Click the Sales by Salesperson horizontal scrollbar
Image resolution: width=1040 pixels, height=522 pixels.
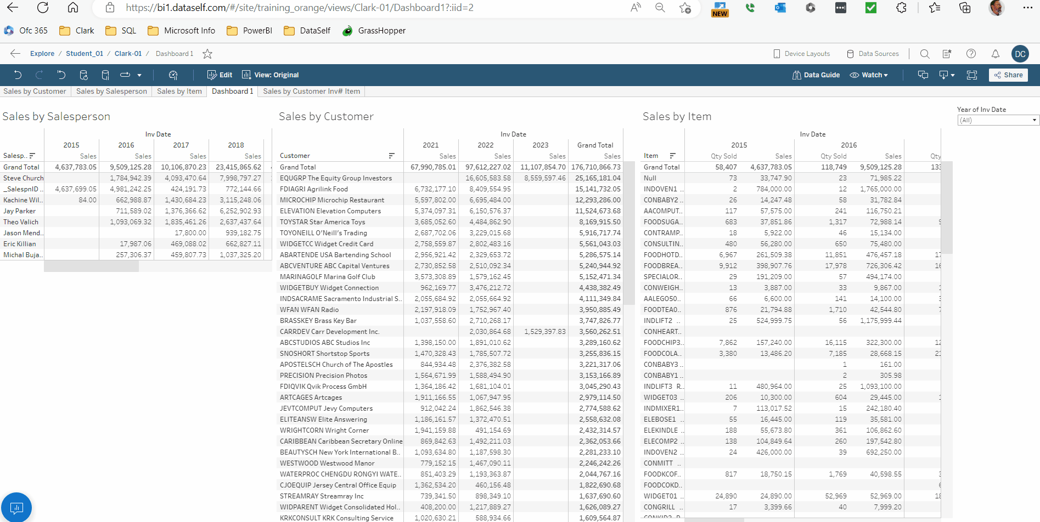point(91,266)
